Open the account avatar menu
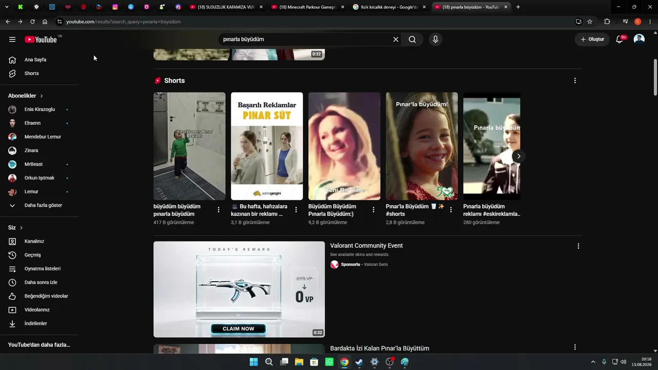The width and height of the screenshot is (658, 370). (639, 40)
